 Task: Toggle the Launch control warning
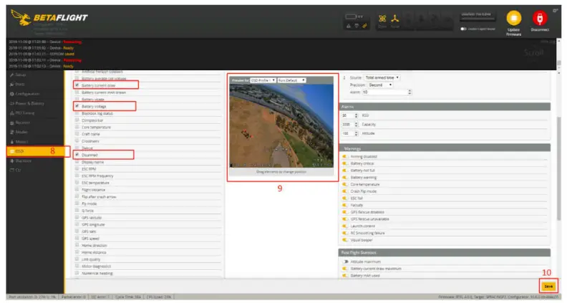click(345, 226)
